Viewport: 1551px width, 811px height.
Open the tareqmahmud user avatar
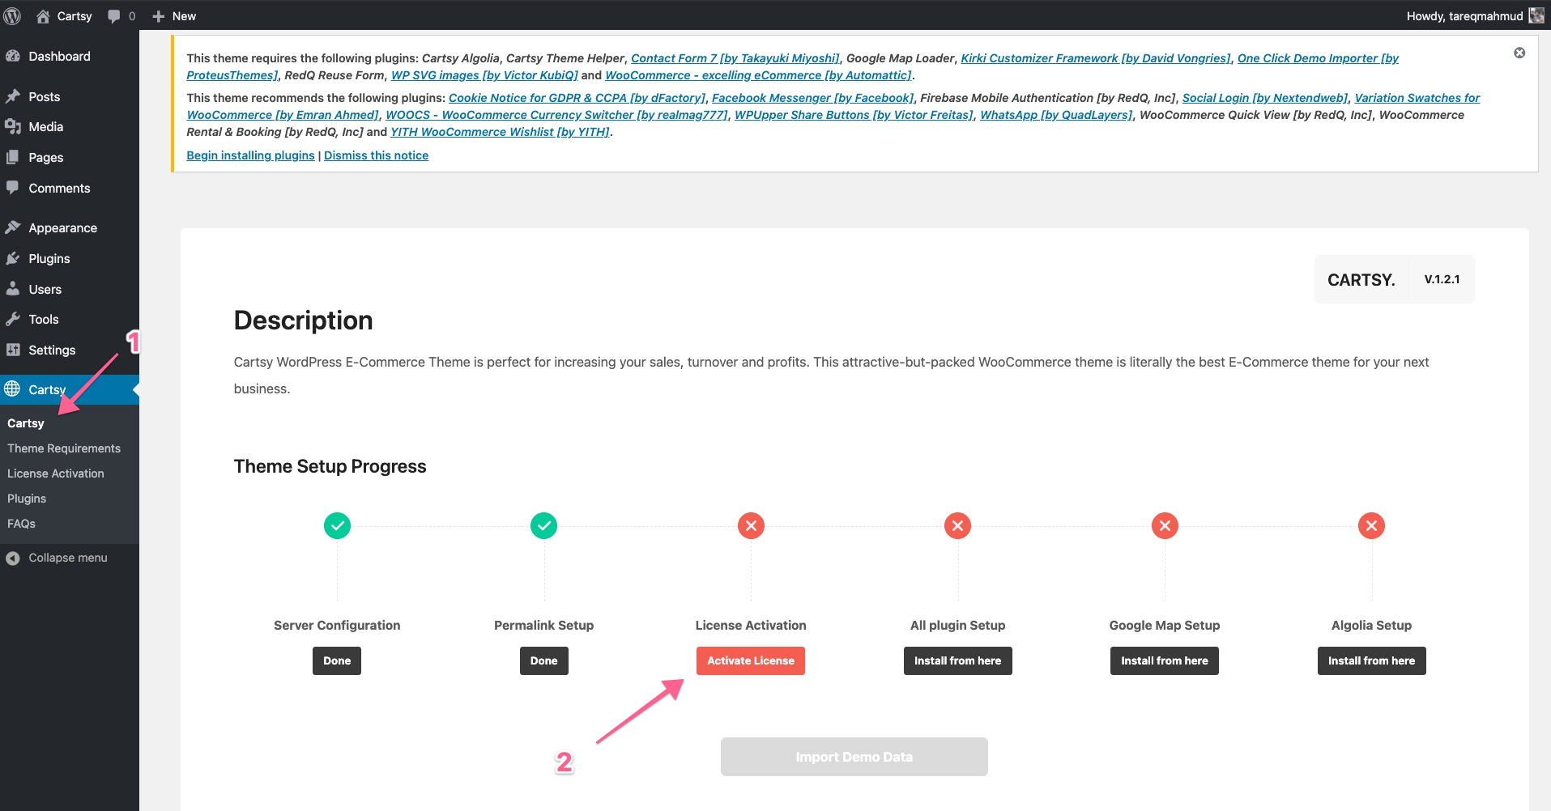(x=1536, y=15)
